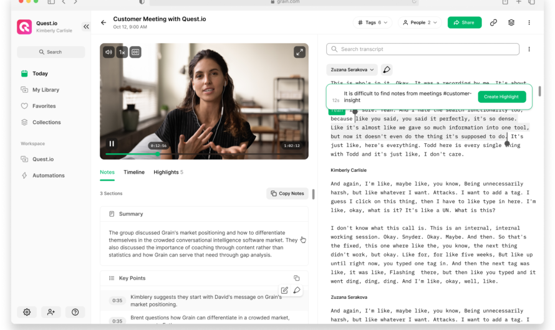Switch to the Highlights tab
555x330 pixels.
[x=168, y=172]
